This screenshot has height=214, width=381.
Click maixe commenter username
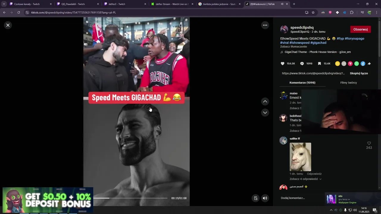[x=293, y=93]
